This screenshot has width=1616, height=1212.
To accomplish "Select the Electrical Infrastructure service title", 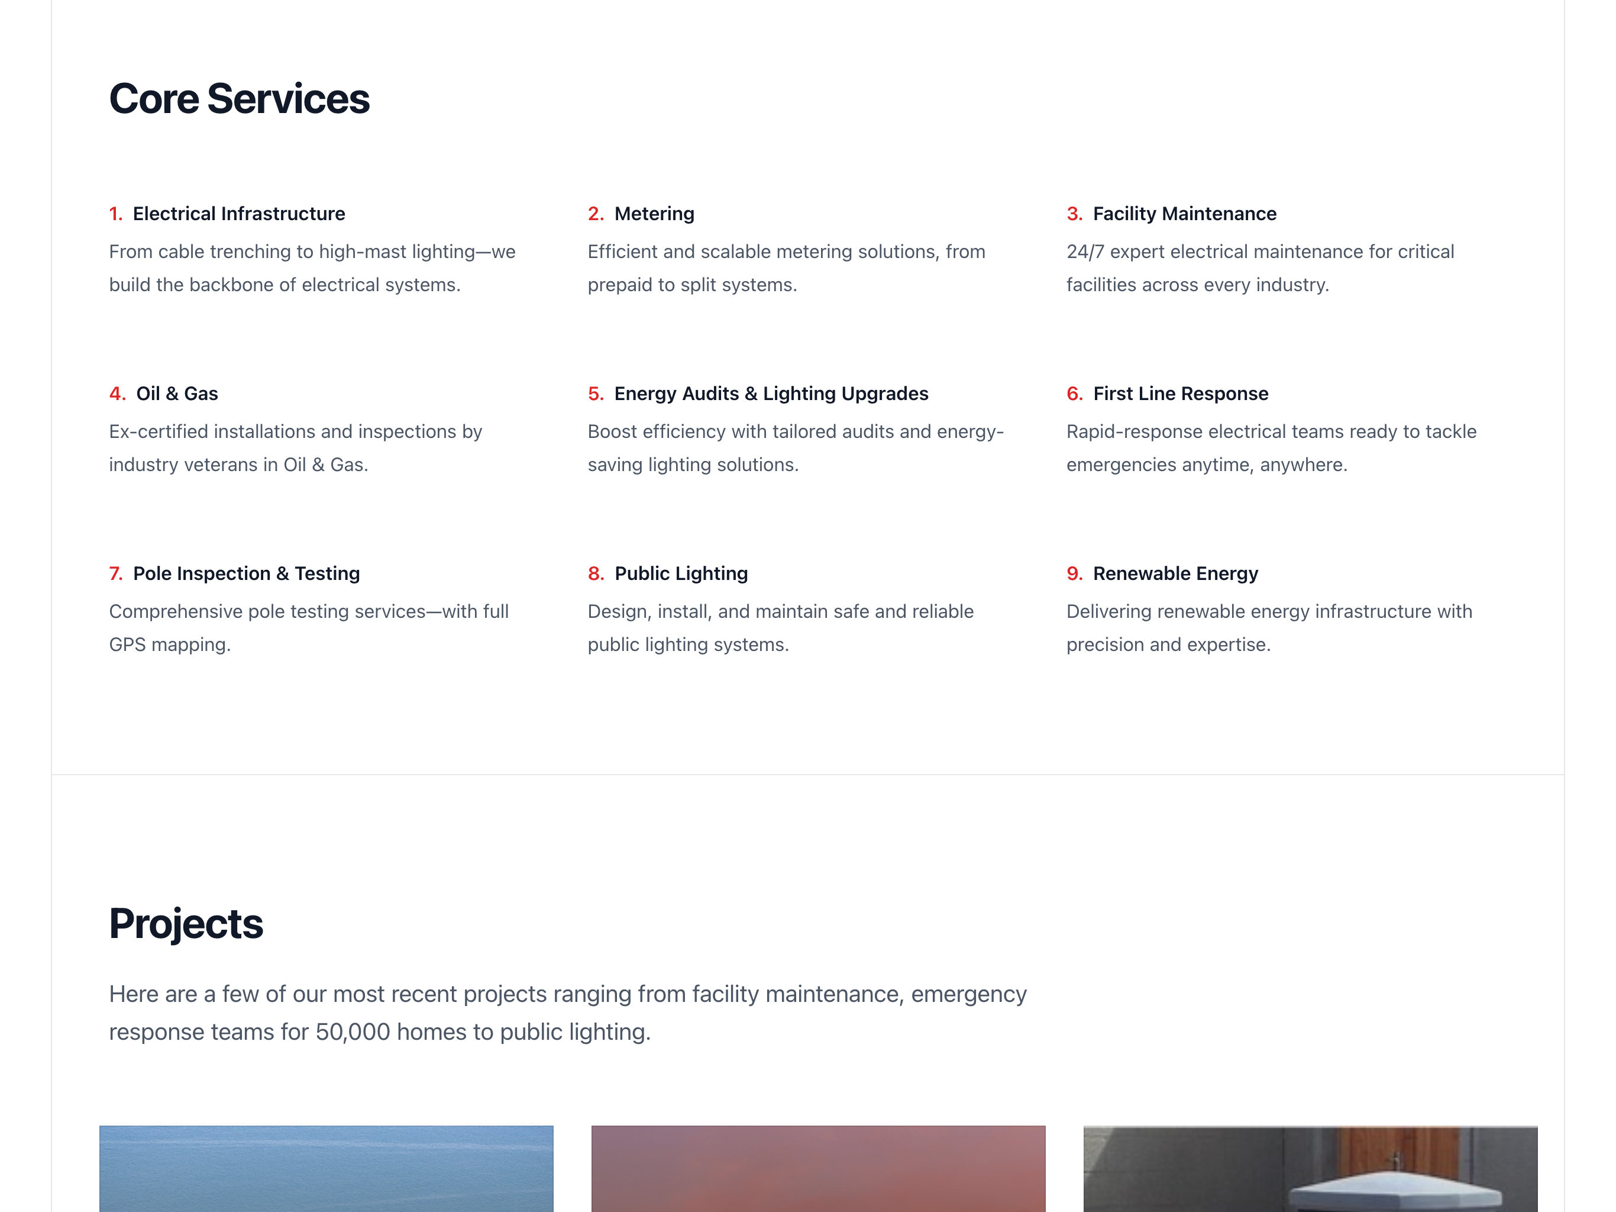I will click(239, 214).
